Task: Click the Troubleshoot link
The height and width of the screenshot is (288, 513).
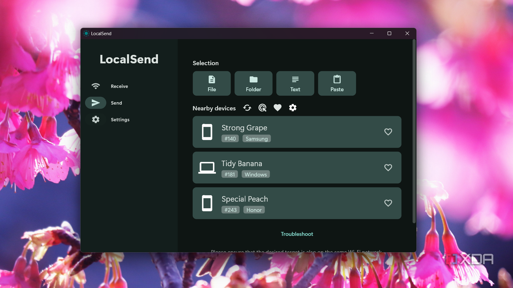Action: (x=297, y=234)
